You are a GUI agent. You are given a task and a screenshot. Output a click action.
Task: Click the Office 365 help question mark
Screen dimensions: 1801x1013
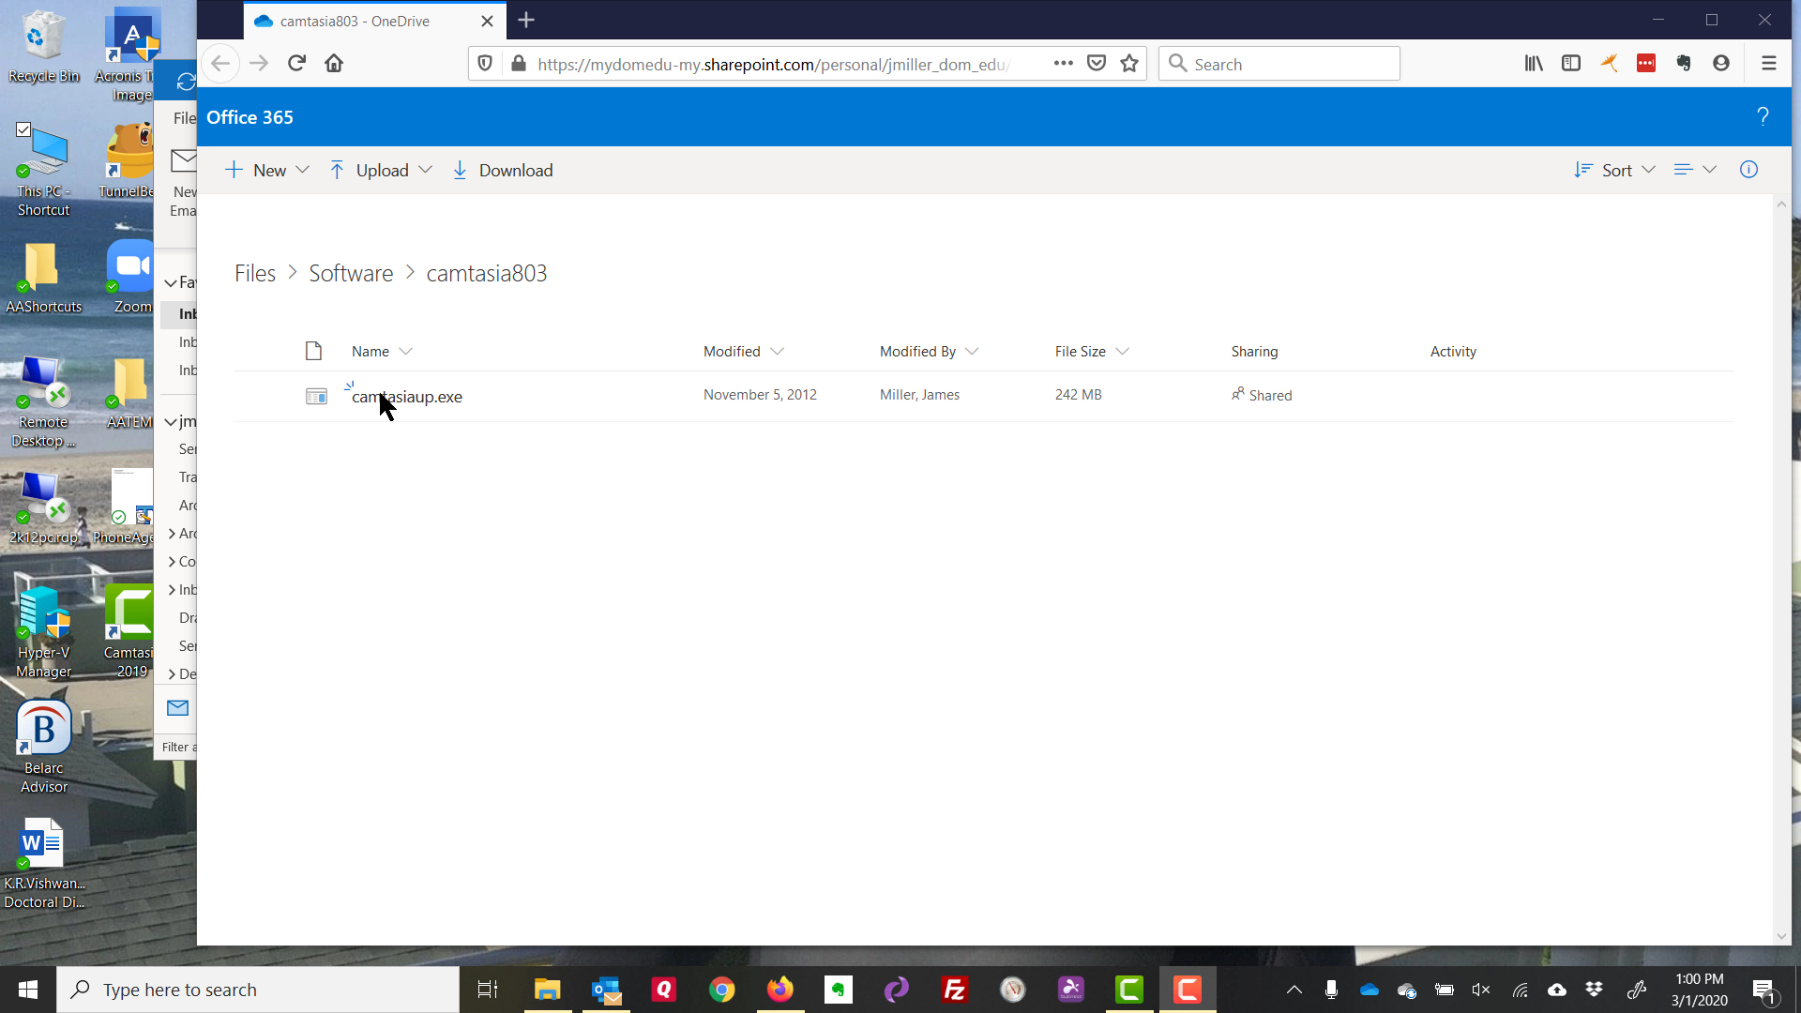click(1763, 116)
